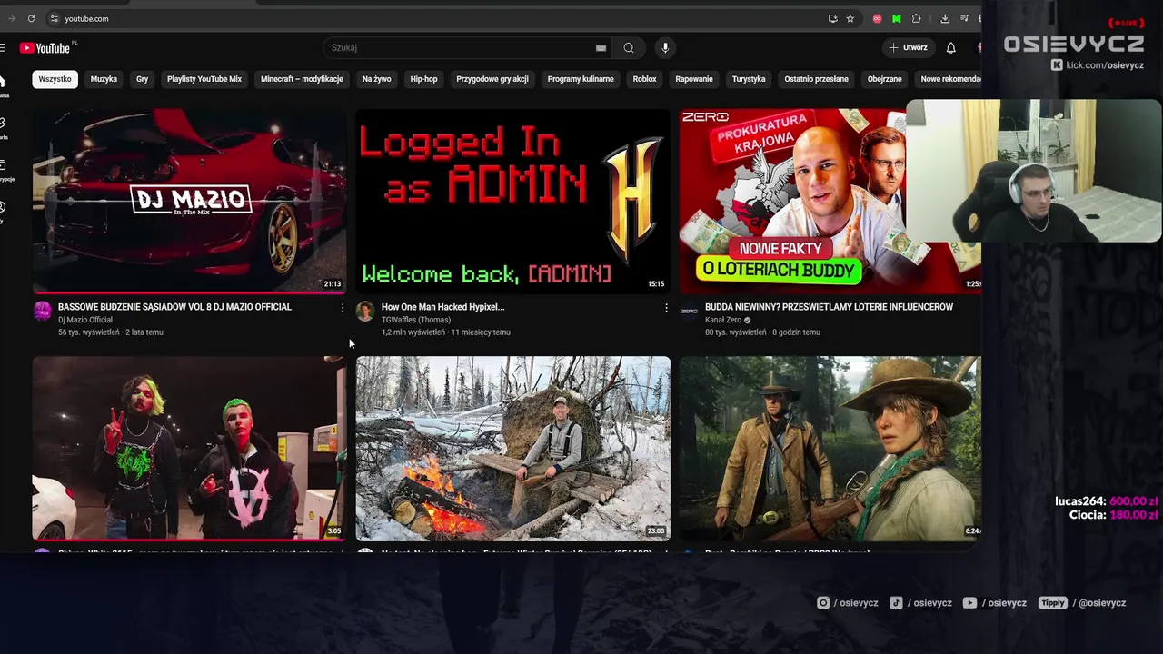Select Playlisty YouTube Mix chip

pyautogui.click(x=204, y=79)
